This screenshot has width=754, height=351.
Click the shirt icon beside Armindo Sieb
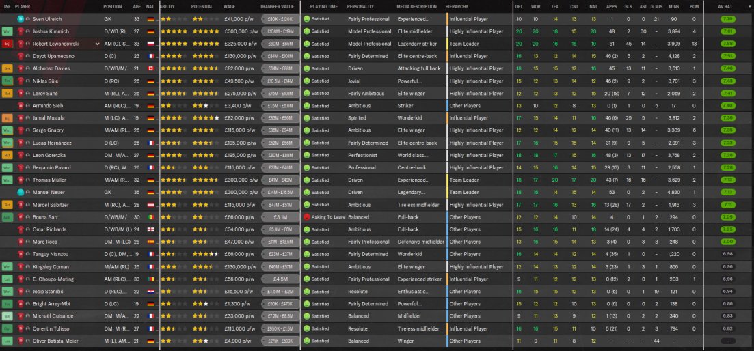[x=21, y=105]
